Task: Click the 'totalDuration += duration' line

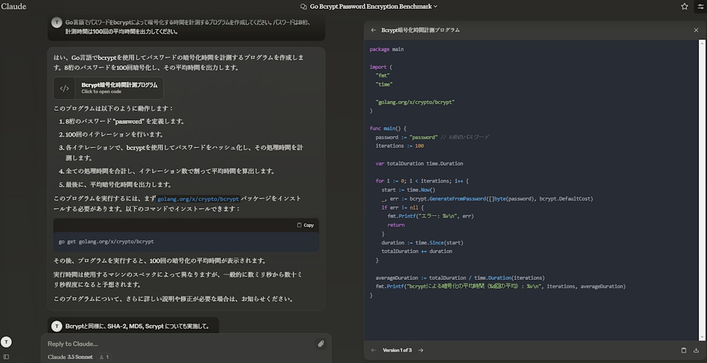Action: click(417, 251)
